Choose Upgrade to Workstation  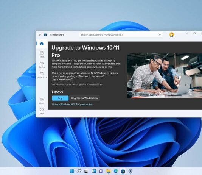click(84, 98)
